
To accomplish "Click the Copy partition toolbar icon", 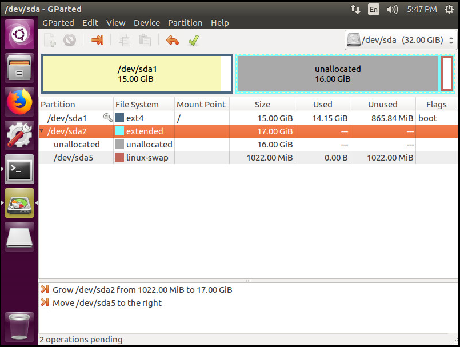I will point(124,40).
